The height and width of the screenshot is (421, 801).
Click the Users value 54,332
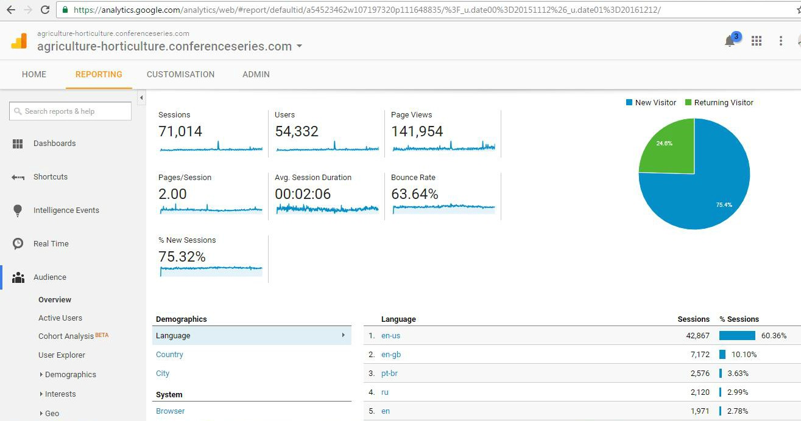pyautogui.click(x=297, y=131)
